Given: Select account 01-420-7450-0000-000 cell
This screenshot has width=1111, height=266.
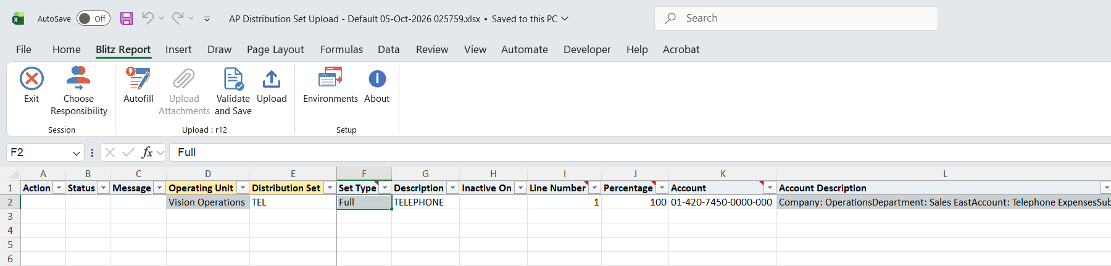Looking at the screenshot, I should [723, 202].
